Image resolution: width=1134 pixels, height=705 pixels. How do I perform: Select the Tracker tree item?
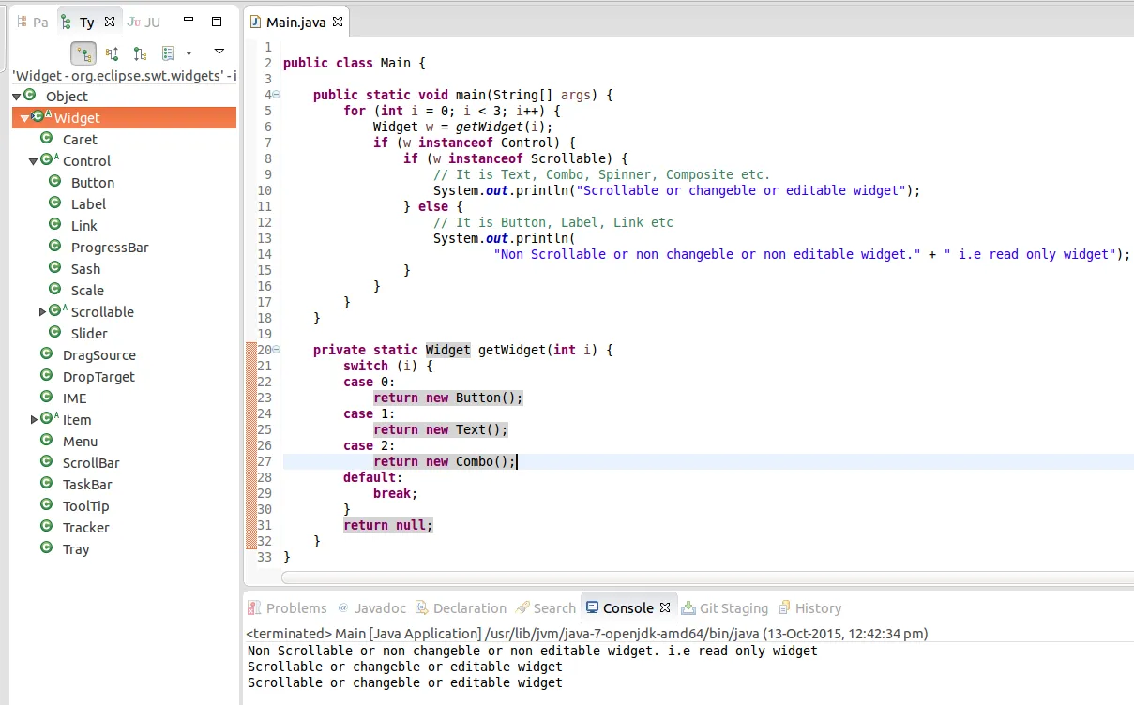tap(85, 528)
